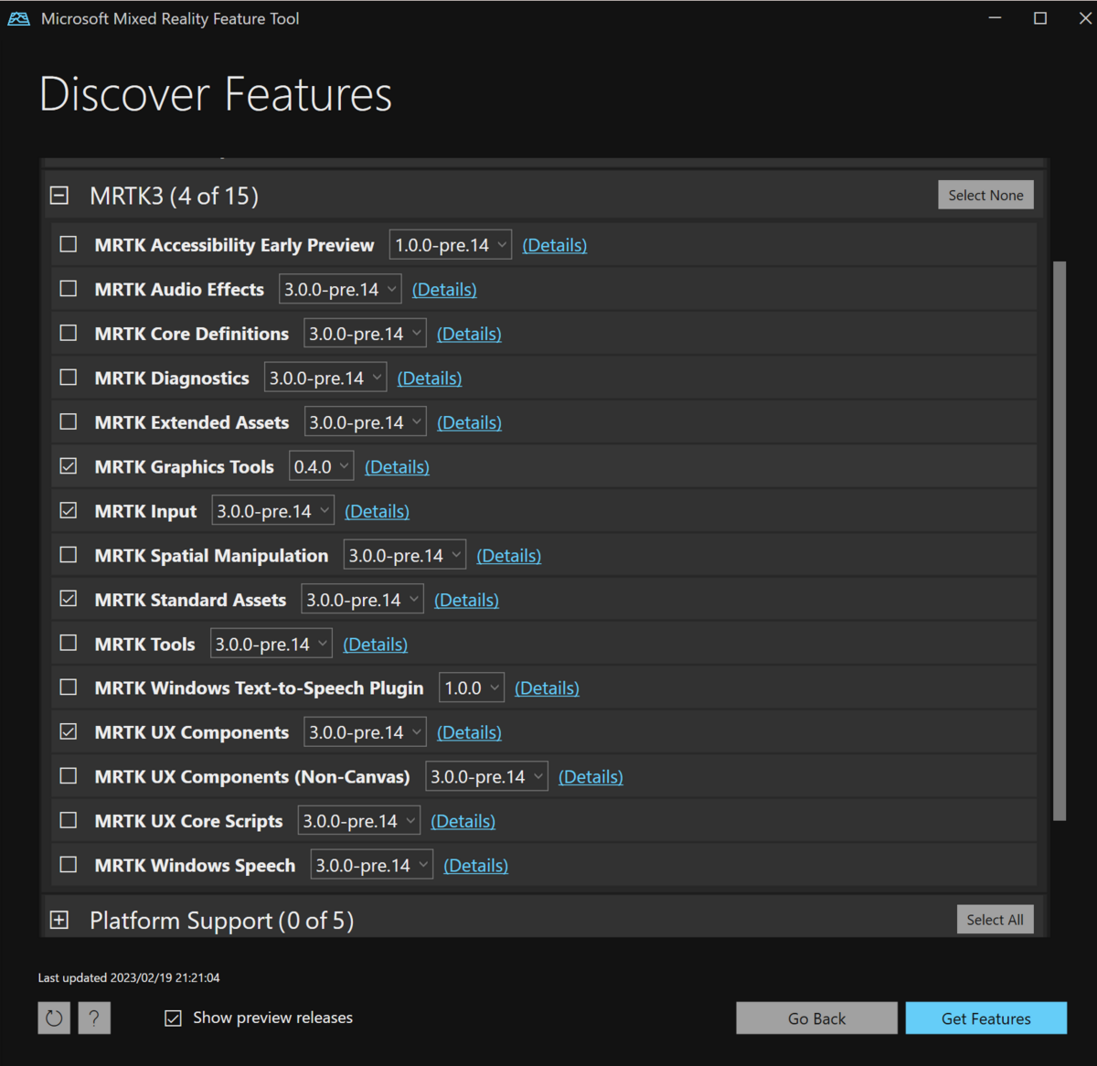Viewport: 1097px width, 1066px height.
Task: View Details for MRTK Audio Effects
Action: 444,289
